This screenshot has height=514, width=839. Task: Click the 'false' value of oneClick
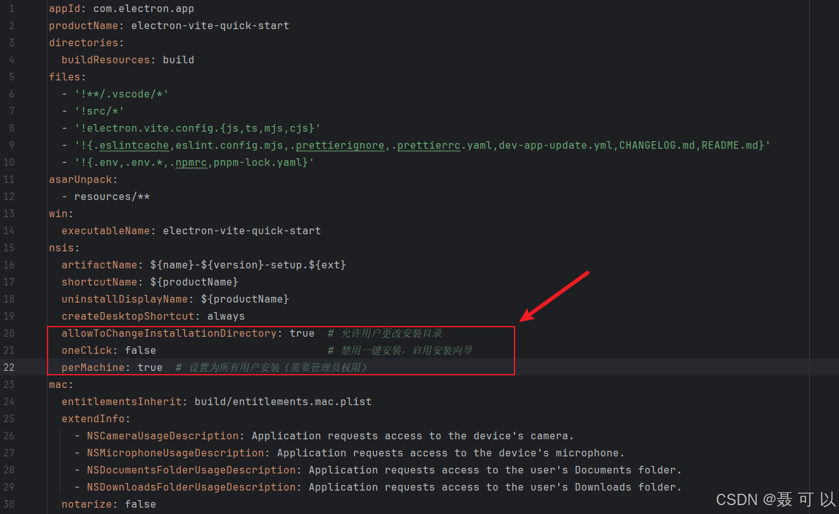141,351
